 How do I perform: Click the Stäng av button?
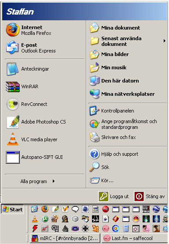(150, 196)
